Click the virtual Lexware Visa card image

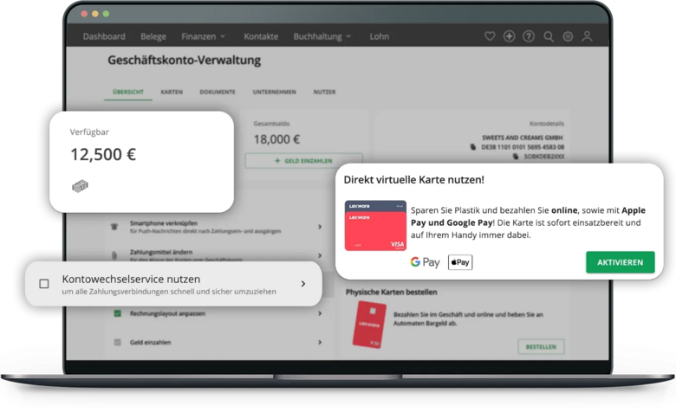coord(375,226)
